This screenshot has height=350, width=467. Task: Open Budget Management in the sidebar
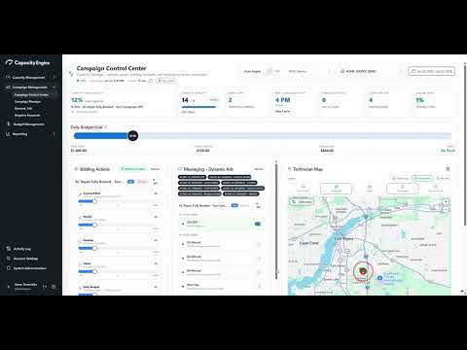coord(28,124)
